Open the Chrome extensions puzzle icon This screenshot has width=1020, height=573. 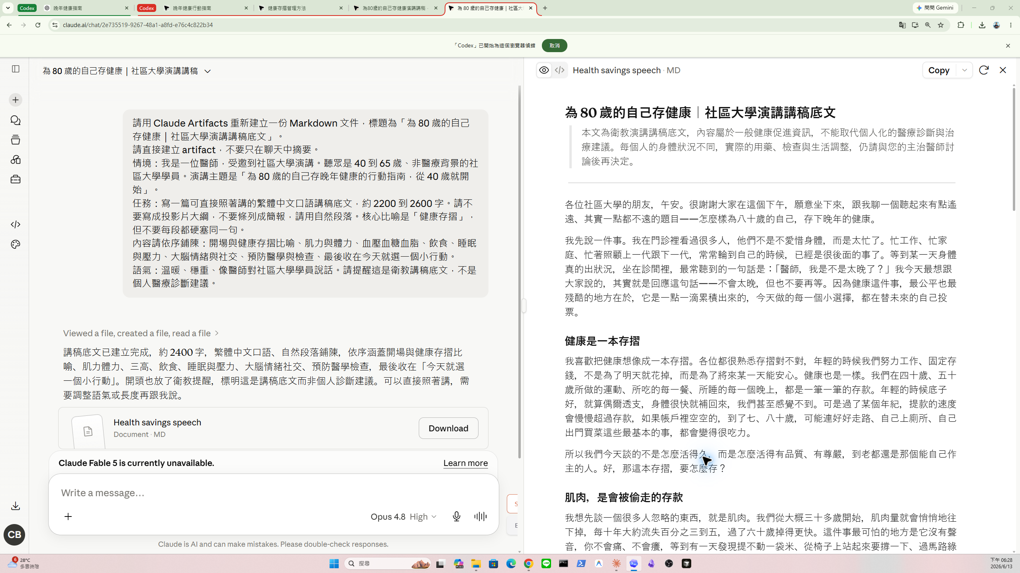pos(961,25)
